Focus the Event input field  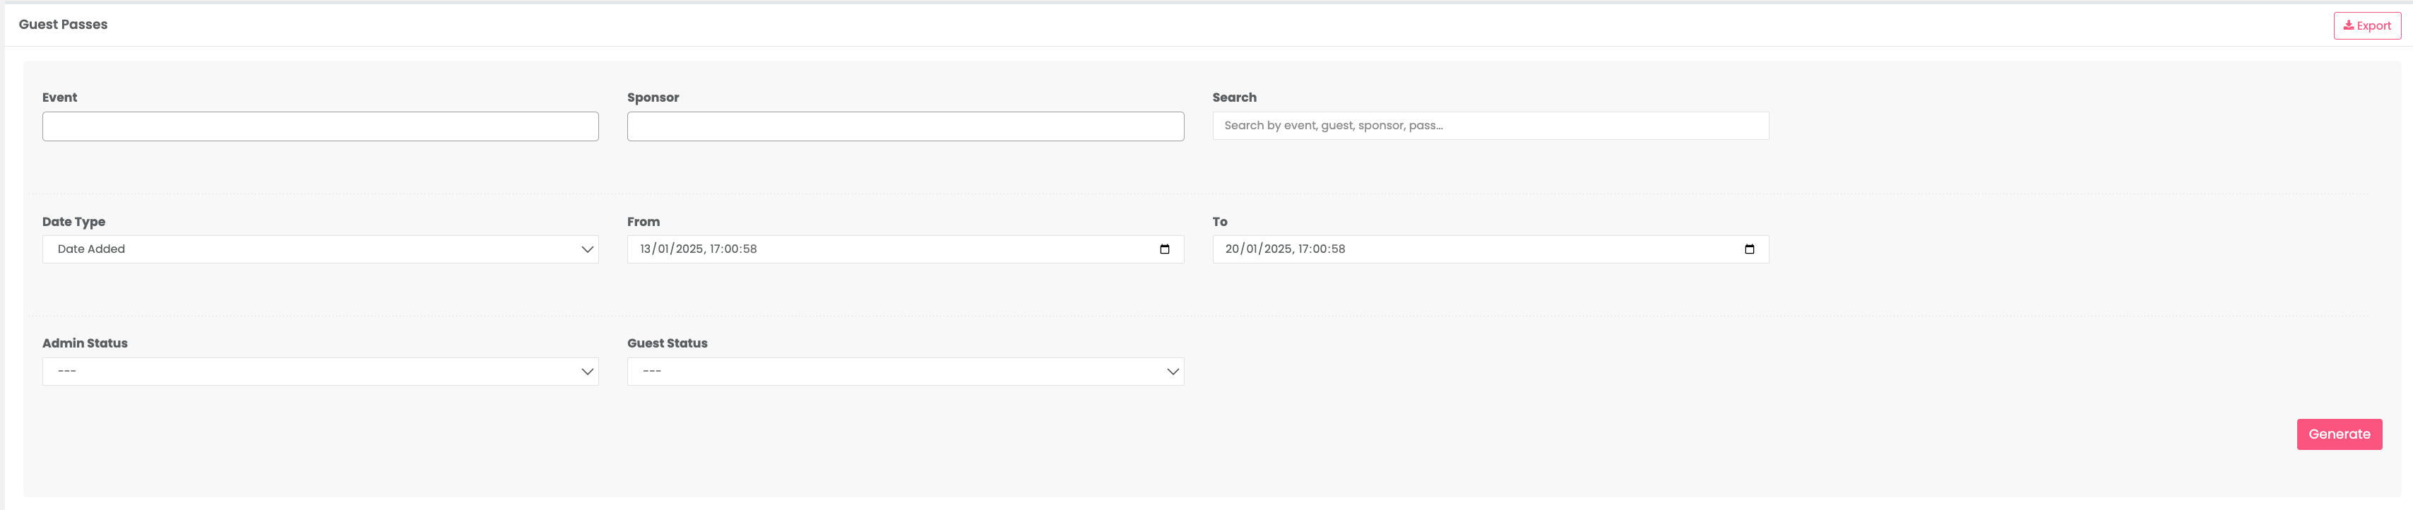pos(321,126)
